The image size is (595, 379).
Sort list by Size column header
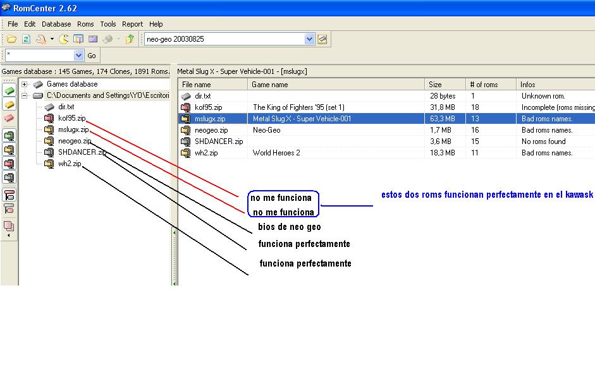tap(445, 85)
